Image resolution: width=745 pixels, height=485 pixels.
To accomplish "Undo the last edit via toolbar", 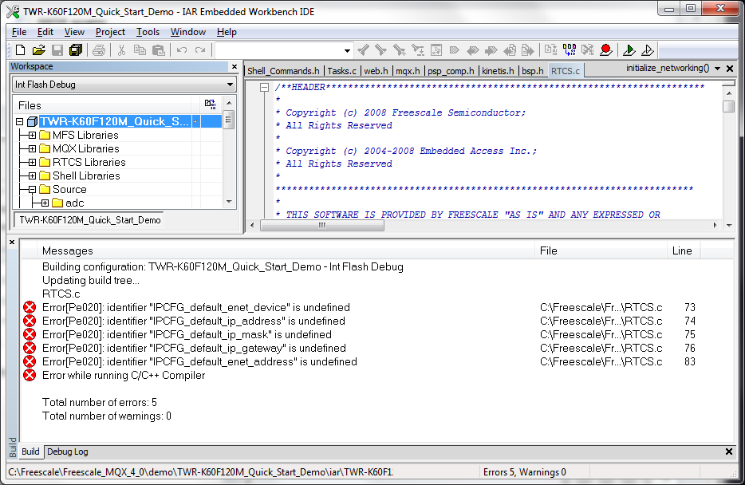I will tap(182, 50).
